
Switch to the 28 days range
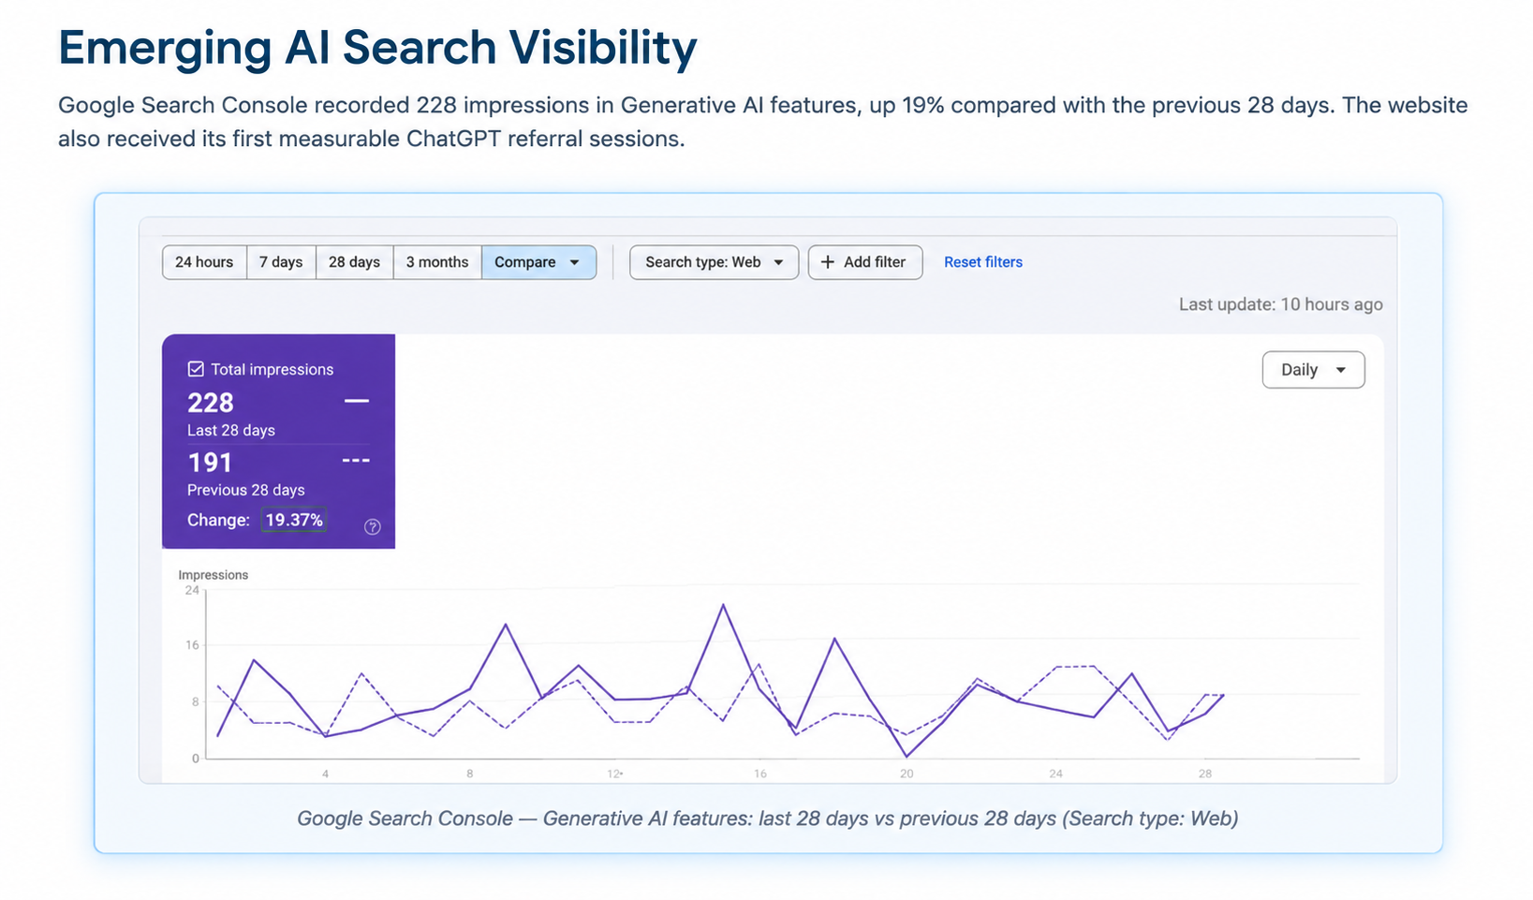pos(354,262)
